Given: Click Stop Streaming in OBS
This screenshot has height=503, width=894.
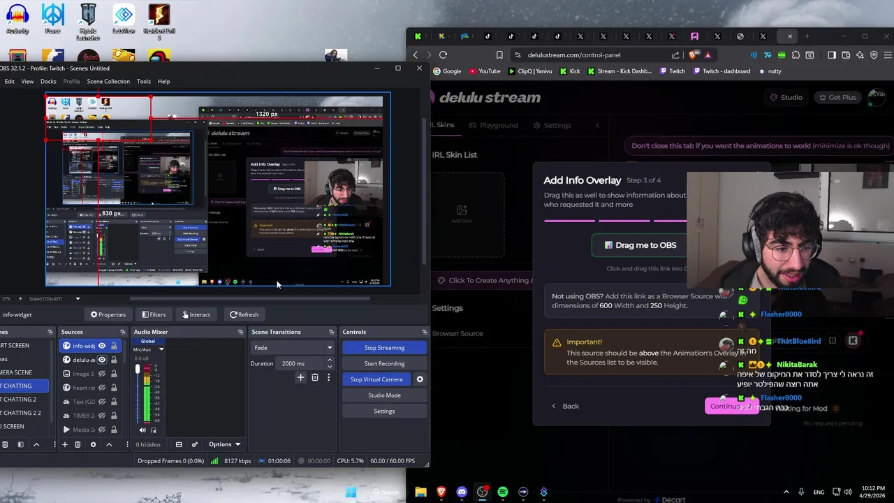Looking at the screenshot, I should tap(384, 348).
